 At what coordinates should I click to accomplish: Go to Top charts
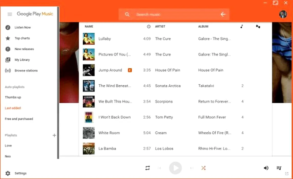(x=22, y=38)
